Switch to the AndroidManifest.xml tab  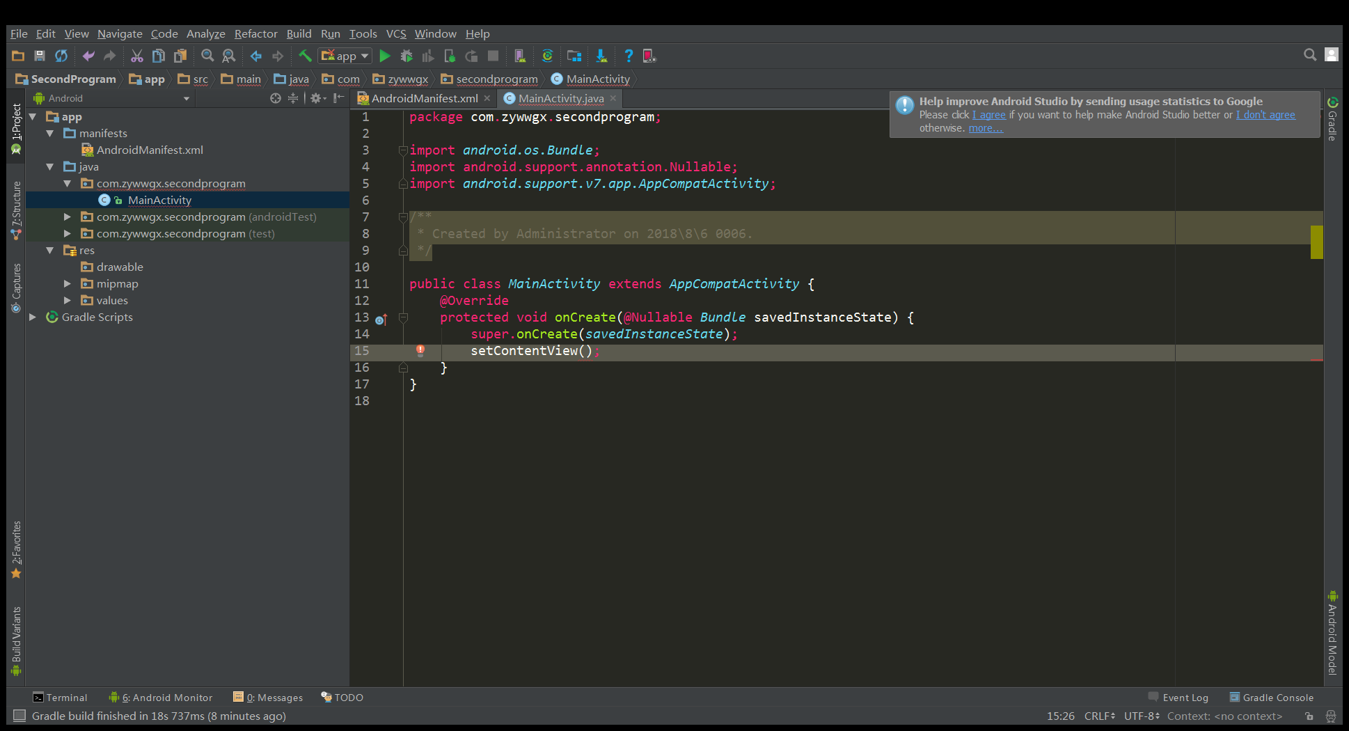[424, 98]
